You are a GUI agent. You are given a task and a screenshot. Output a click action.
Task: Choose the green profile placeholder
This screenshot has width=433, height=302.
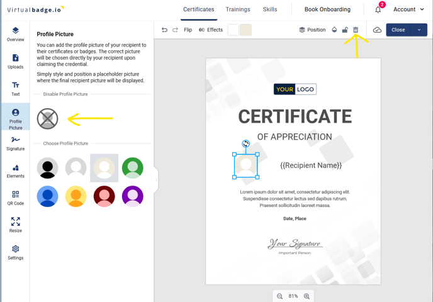[133, 168]
